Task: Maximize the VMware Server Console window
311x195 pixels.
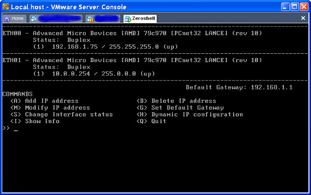Action: (x=294, y=7)
